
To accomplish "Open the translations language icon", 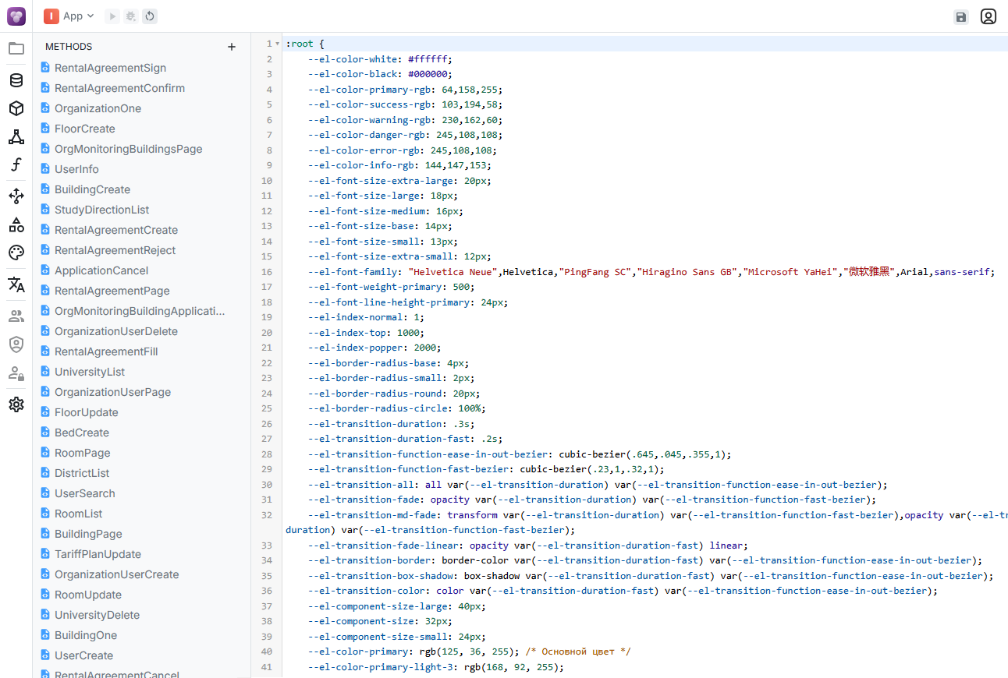I will (16, 284).
